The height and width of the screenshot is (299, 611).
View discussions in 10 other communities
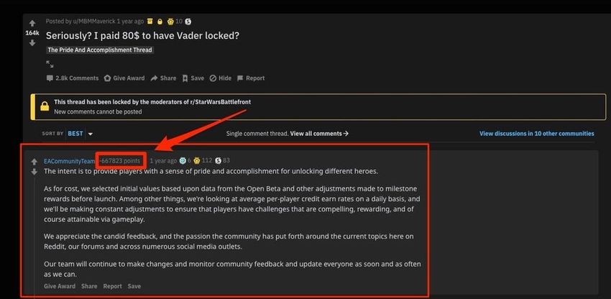(x=536, y=133)
